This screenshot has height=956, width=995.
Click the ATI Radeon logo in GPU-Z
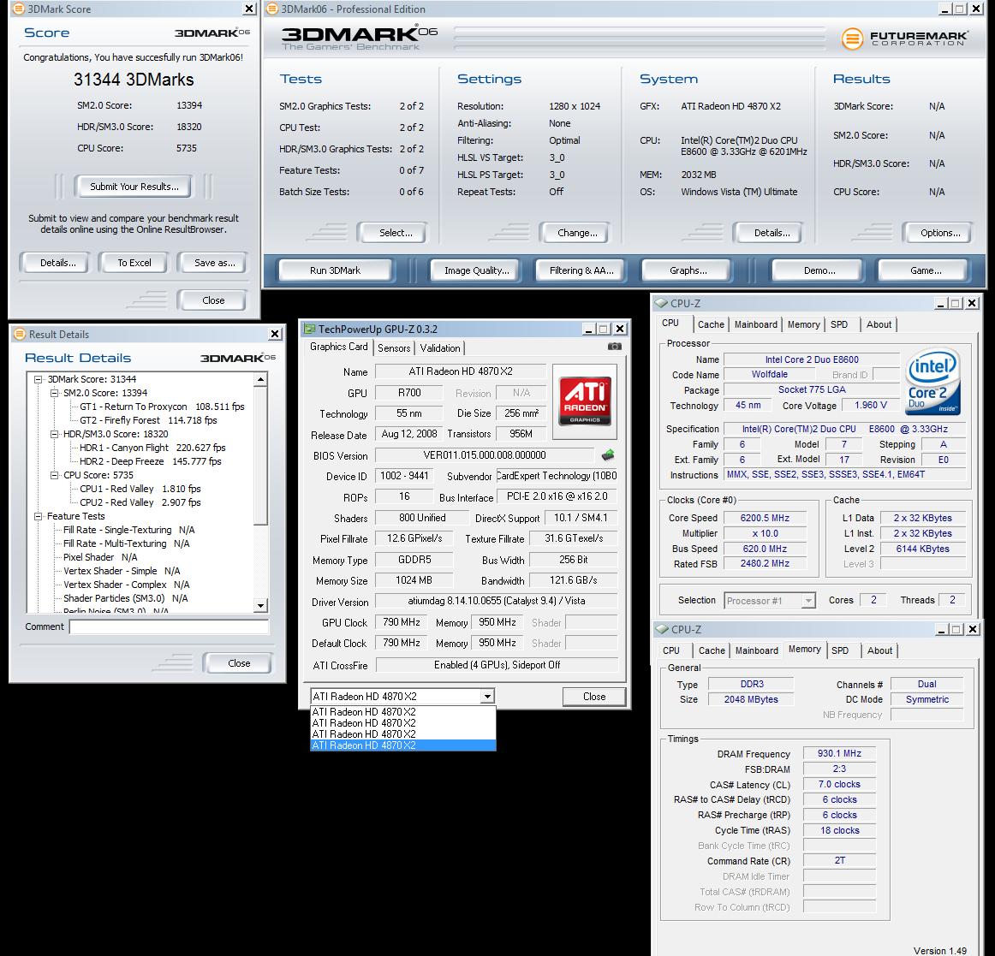pyautogui.click(x=585, y=401)
